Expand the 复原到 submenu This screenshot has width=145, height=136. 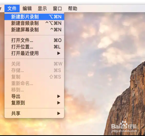[x=34, y=103]
